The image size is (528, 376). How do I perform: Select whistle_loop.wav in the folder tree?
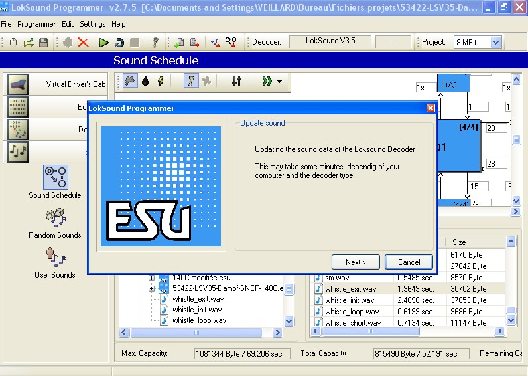tap(200, 320)
